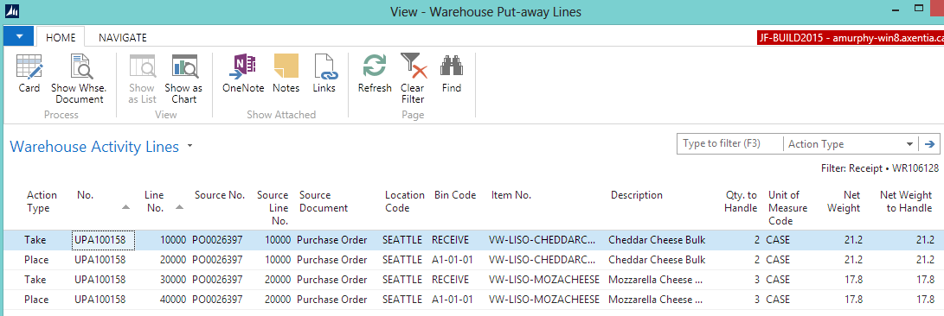
Task: Click the Location Code column header
Action: point(405,201)
